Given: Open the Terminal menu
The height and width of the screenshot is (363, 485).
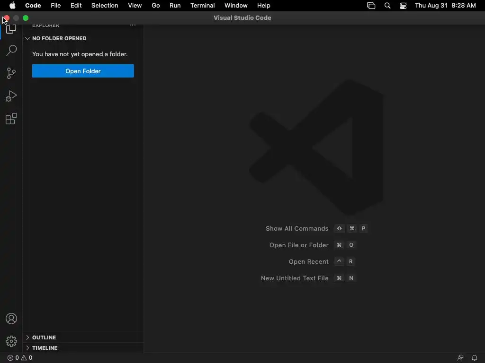Looking at the screenshot, I should click(203, 6).
